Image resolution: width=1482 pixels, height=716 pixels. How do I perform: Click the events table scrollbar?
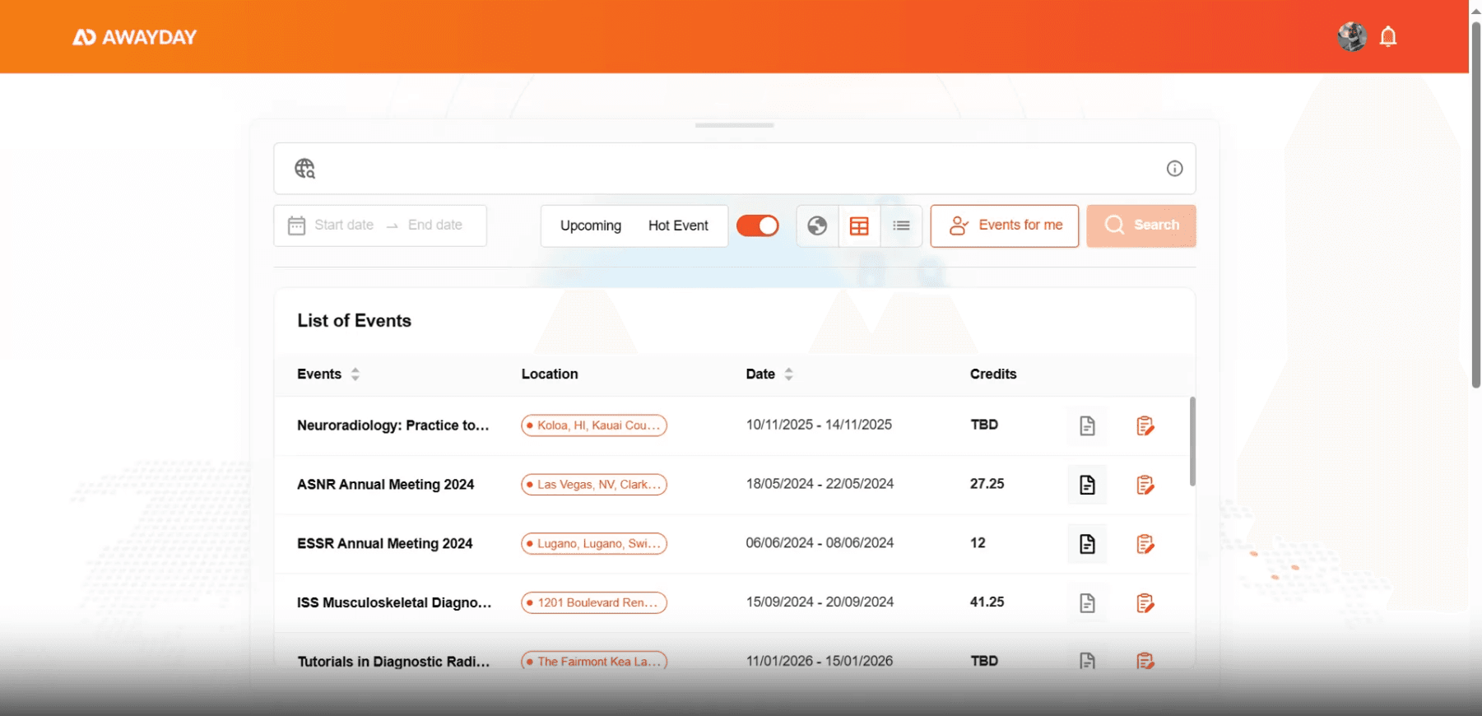pyautogui.click(x=1192, y=441)
